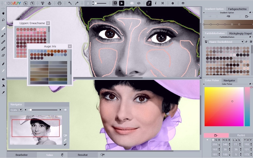Expand the color values disclosure triangle near RGB
The image size is (253, 158).
(x=207, y=140)
